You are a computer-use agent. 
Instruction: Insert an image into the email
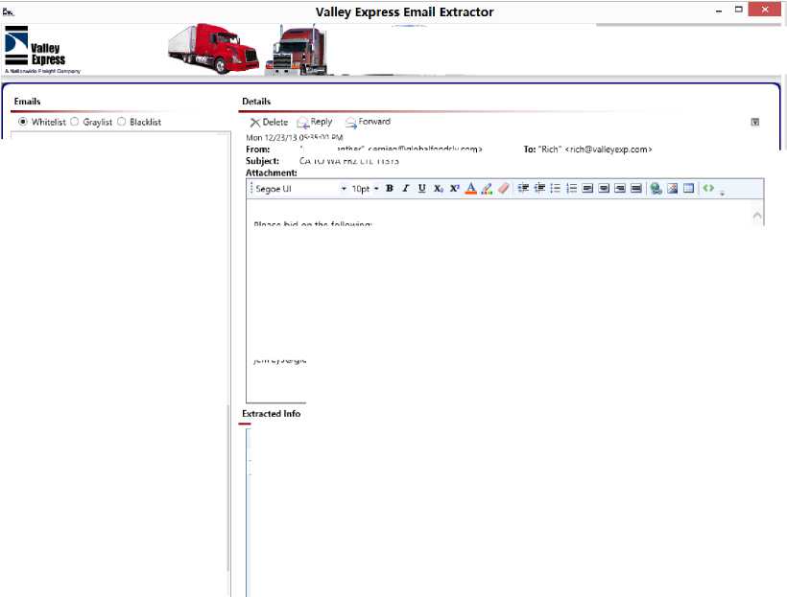673,189
